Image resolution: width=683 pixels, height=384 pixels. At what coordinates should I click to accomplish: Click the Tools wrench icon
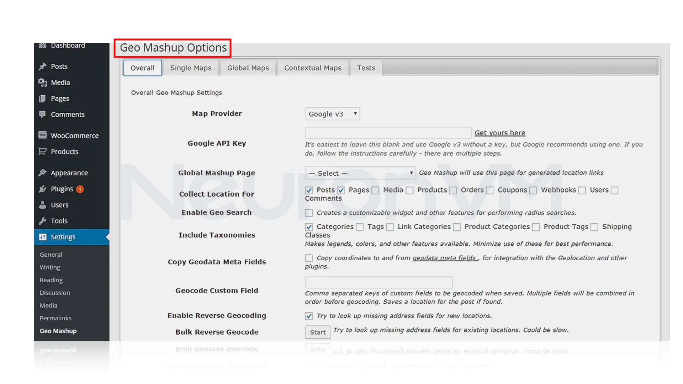(43, 221)
